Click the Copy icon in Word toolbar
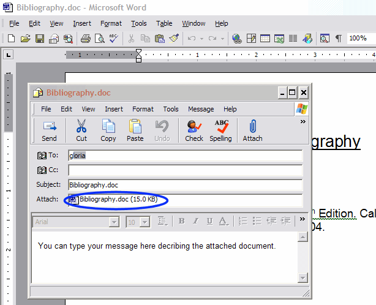Image resolution: width=376 pixels, height=305 pixels. 145,39
